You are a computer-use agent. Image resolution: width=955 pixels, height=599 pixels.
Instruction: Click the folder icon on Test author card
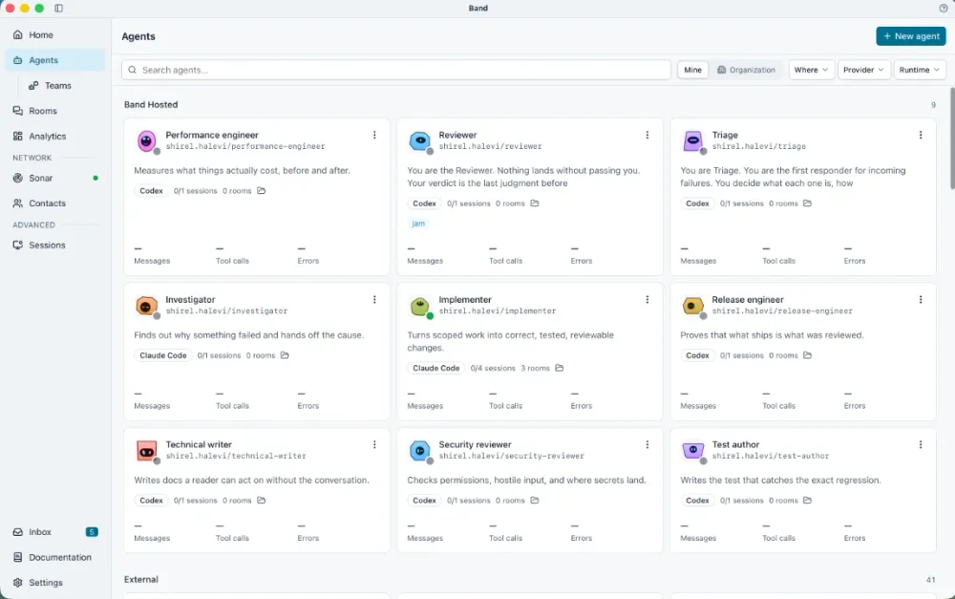click(x=807, y=501)
